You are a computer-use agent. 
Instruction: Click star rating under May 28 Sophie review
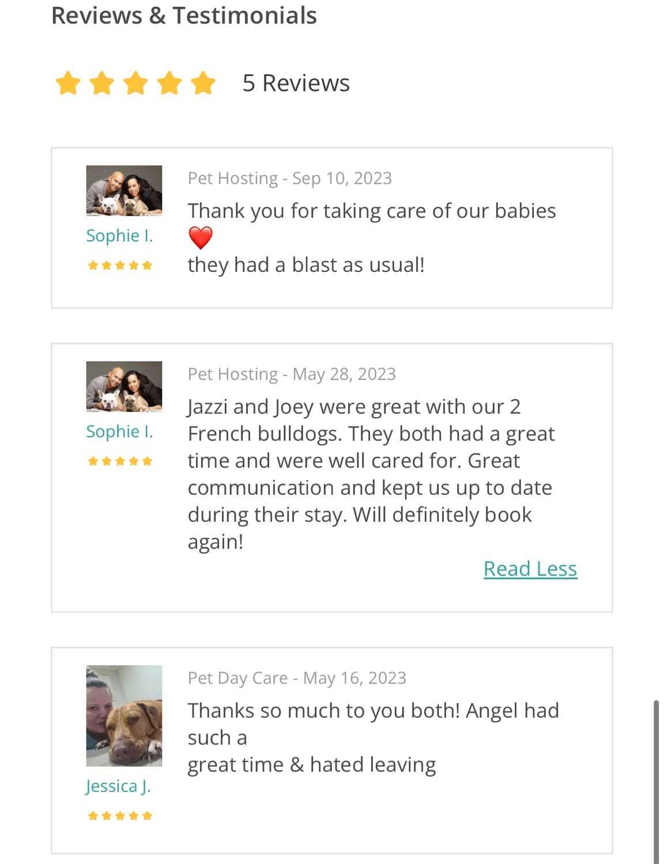tap(120, 461)
